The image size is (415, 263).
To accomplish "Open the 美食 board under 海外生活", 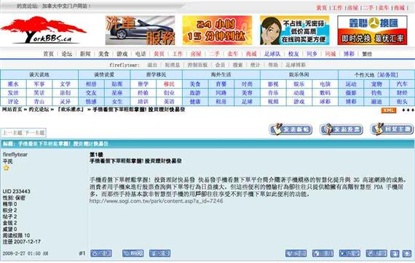I will point(195,84).
